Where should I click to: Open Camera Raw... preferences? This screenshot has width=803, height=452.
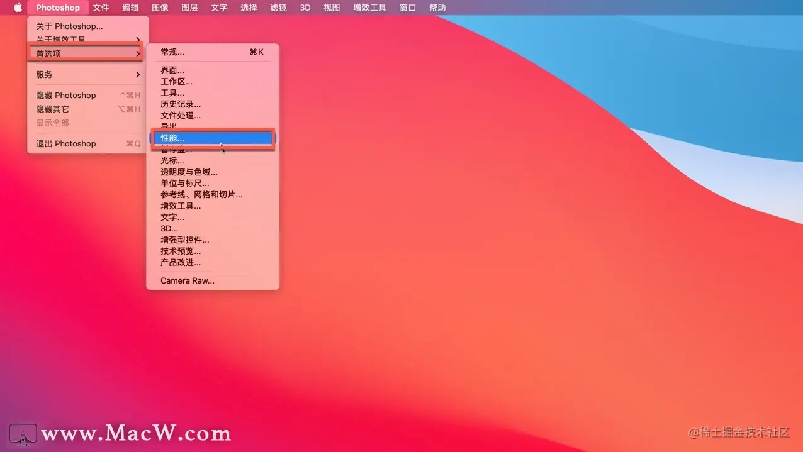click(213, 280)
